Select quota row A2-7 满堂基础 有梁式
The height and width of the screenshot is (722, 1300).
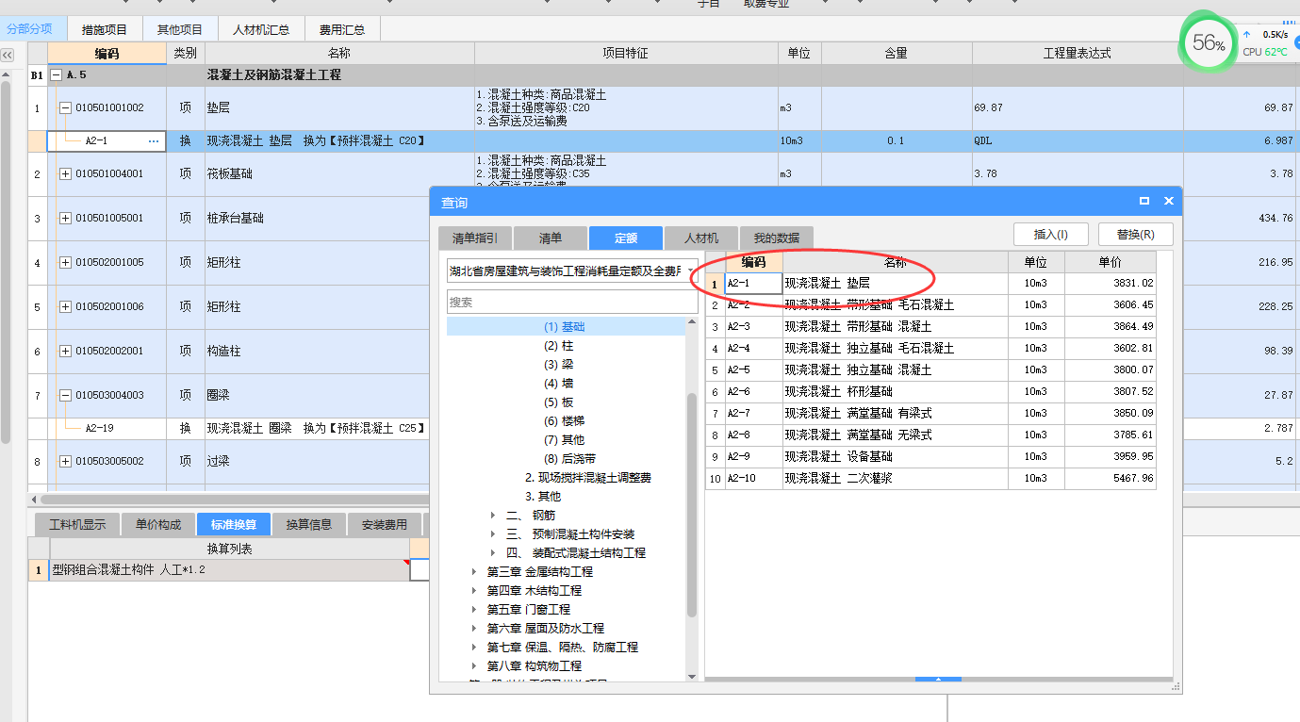[x=931, y=413]
